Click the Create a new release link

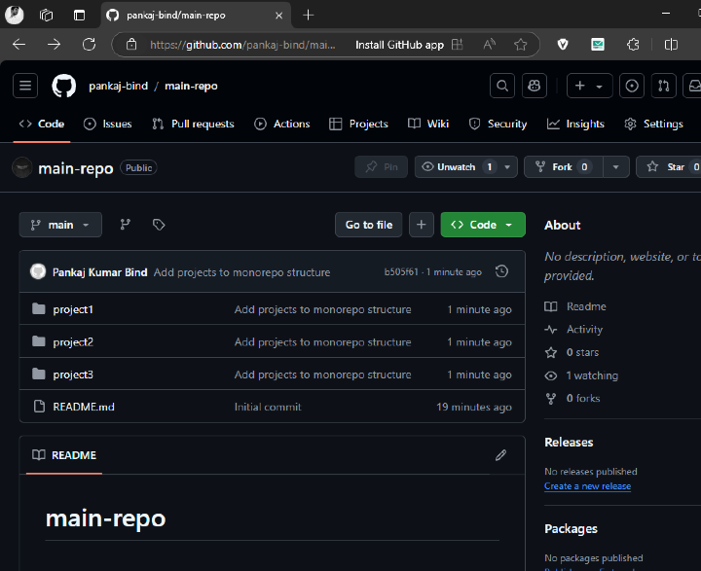tap(587, 485)
